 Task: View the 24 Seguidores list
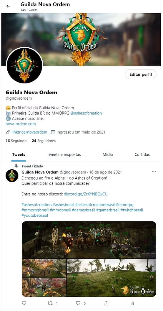tap(44, 141)
